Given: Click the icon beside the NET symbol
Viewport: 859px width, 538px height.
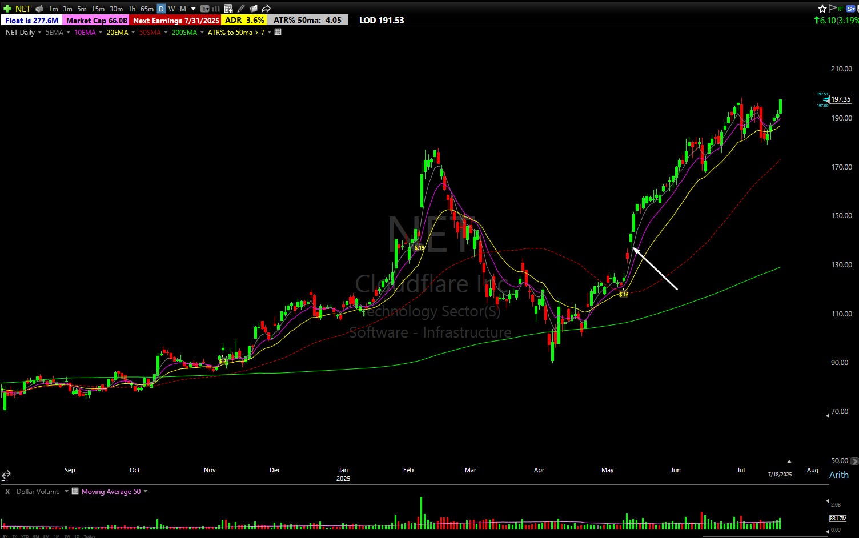Looking at the screenshot, I should 39,9.
